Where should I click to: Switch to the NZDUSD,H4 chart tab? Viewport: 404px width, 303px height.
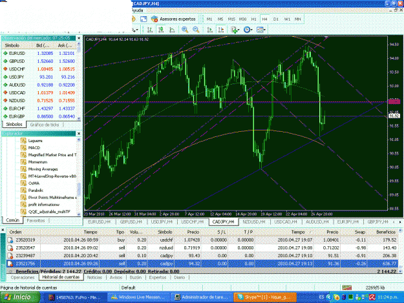tap(254, 222)
